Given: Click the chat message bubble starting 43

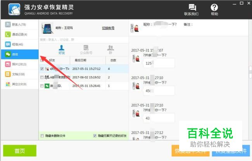Looking at the screenshot, I should coord(159,118).
